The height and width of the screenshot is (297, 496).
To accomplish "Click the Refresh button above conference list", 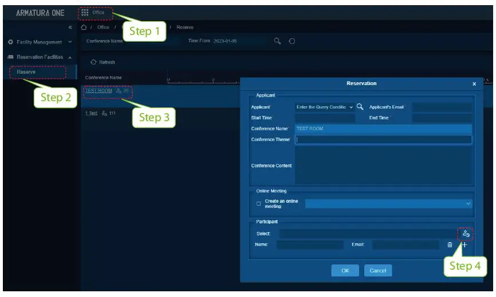I will [103, 62].
